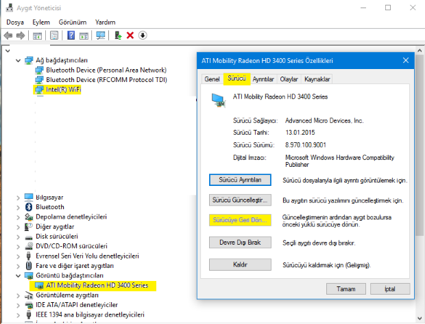Image resolution: width=425 pixels, height=324 pixels.
Task: Click the Devre Dışı Bırak button
Action: pos(240,243)
